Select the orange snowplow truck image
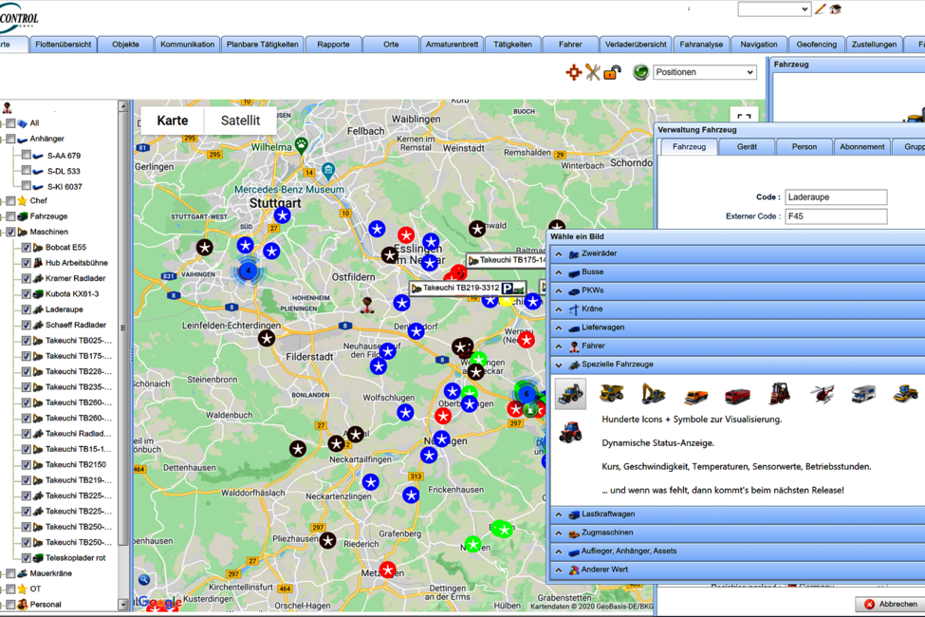925x617 pixels. [x=695, y=396]
